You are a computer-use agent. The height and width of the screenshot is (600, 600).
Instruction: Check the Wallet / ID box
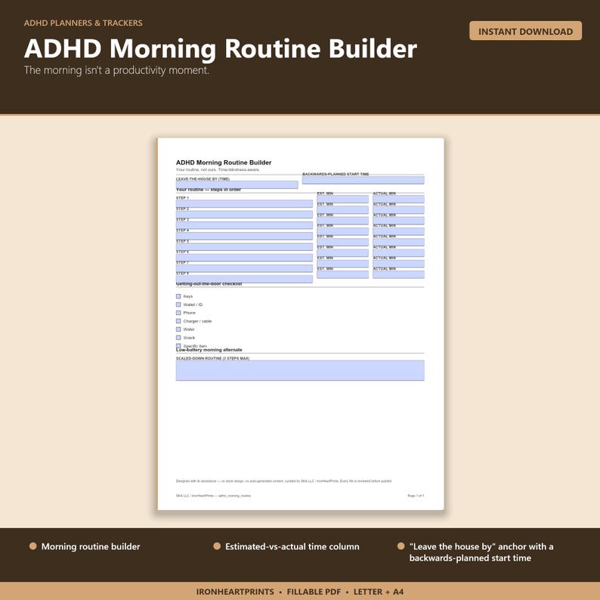point(178,305)
